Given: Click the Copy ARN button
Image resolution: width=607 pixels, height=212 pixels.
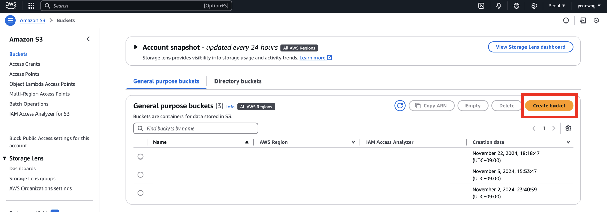Looking at the screenshot, I should click(x=431, y=106).
